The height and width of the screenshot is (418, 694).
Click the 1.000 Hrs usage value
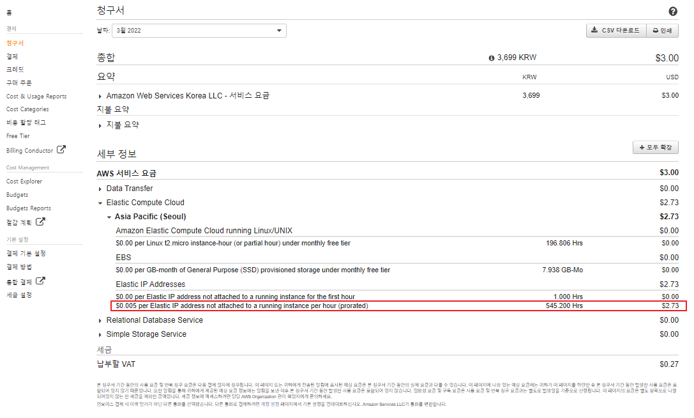[568, 297]
